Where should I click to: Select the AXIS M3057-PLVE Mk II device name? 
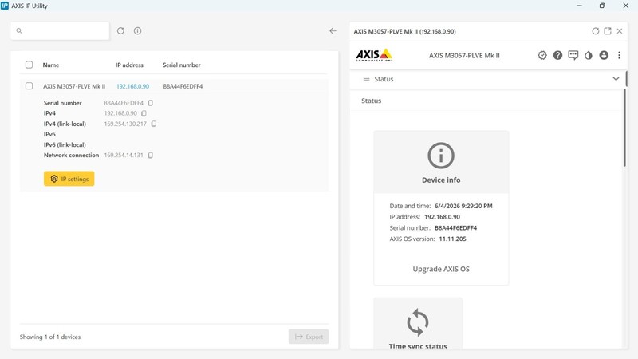[74, 86]
